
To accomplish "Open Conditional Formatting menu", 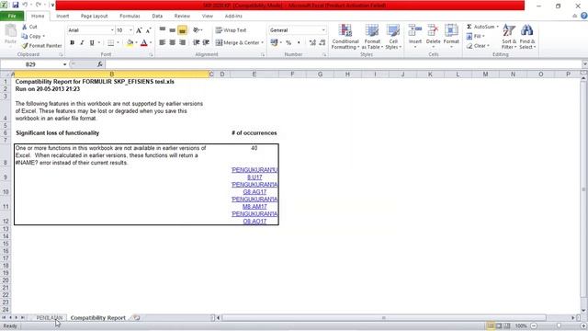I will point(345,37).
